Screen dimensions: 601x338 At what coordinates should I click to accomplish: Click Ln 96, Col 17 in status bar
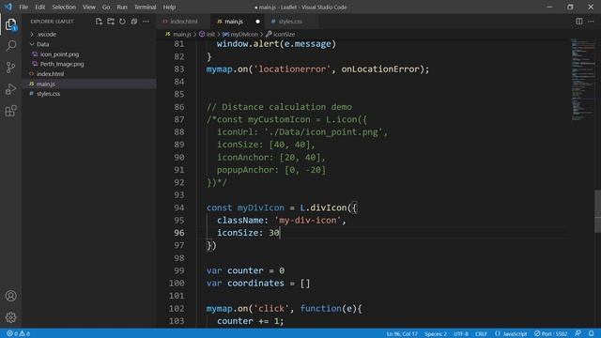(402, 334)
